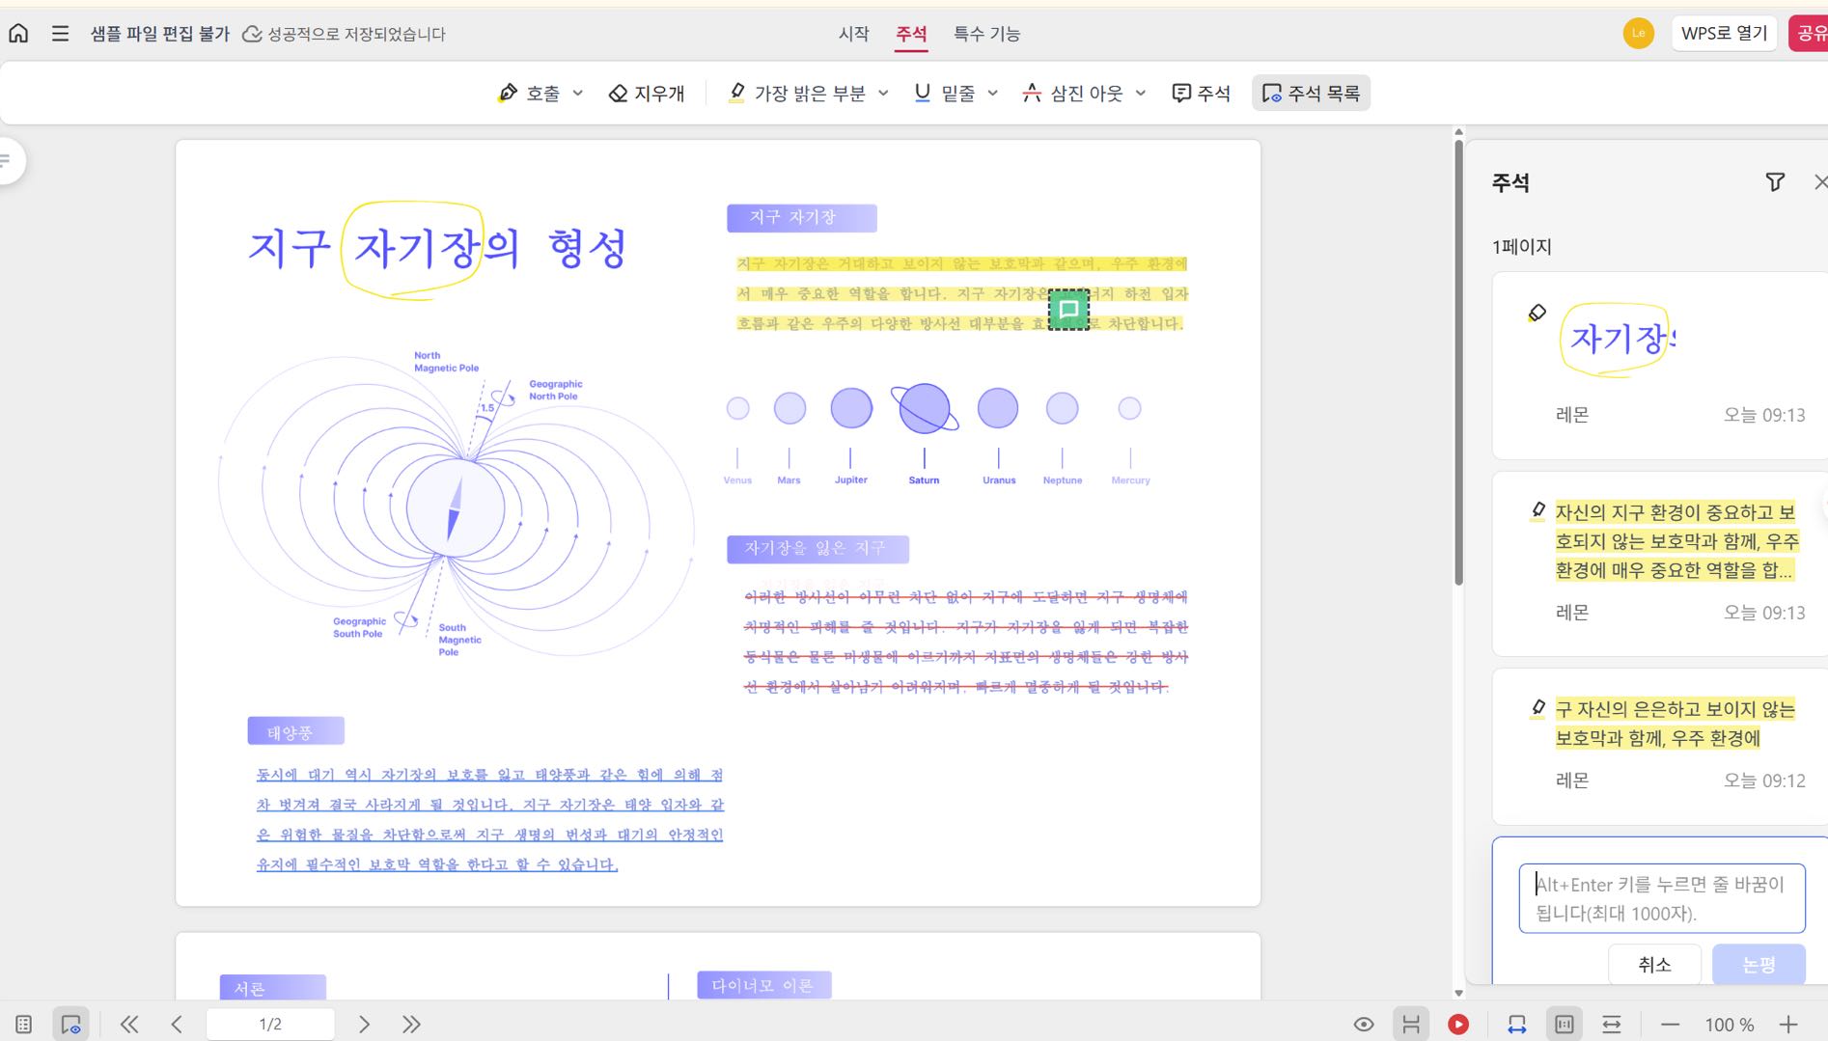Image resolution: width=1828 pixels, height=1041 pixels.
Task: Open the outline sidebar handle at left edge
Action: point(10,160)
